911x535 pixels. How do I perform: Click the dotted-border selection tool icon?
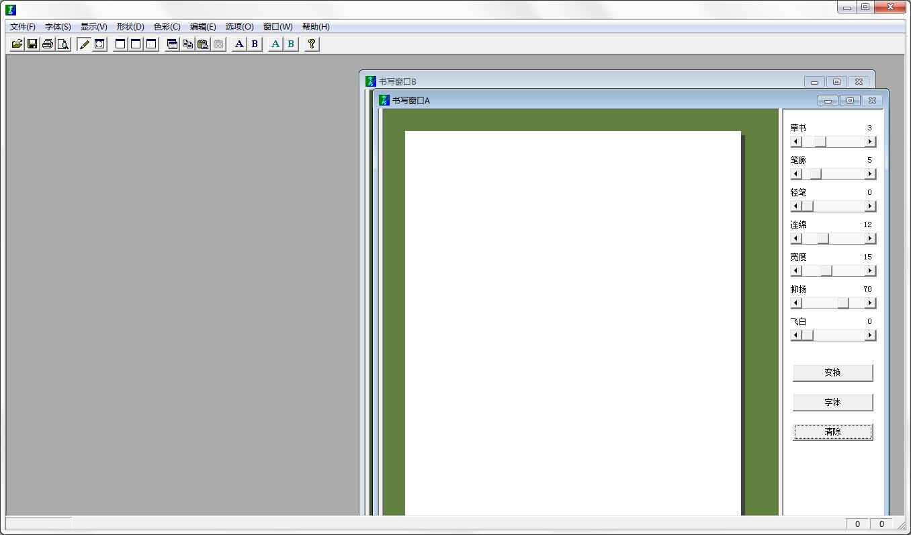99,44
